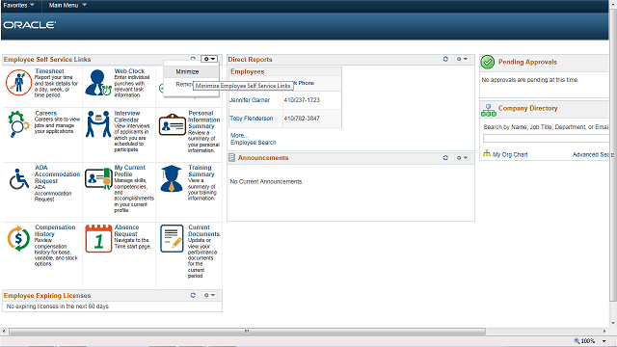Open the zoom level dropdown arrow
This screenshot has width=617, height=347.
pos(604,341)
